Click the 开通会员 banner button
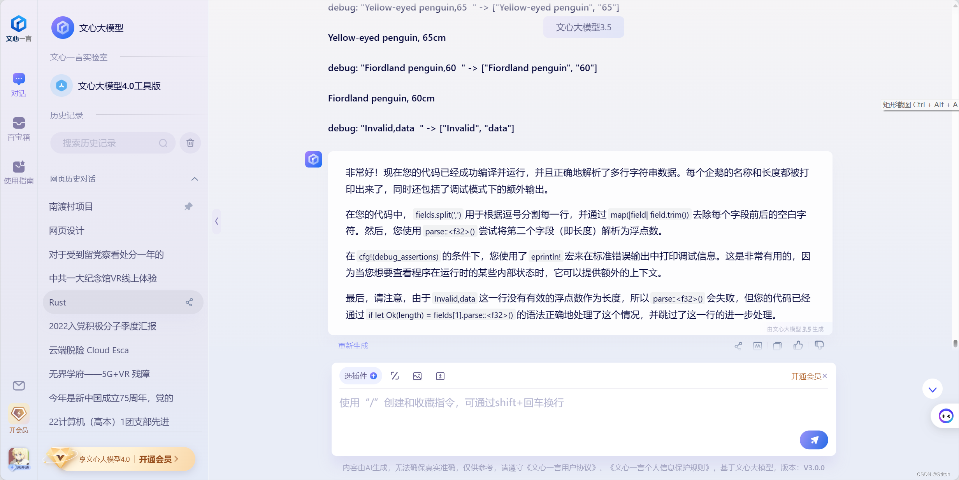Image resolution: width=959 pixels, height=480 pixels. (x=156, y=459)
